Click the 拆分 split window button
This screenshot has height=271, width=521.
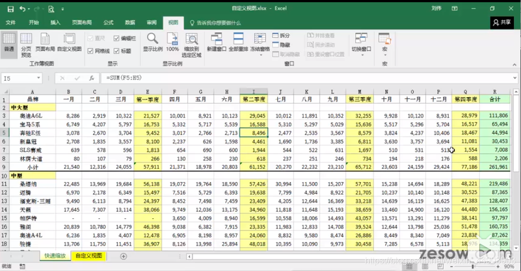(x=281, y=36)
